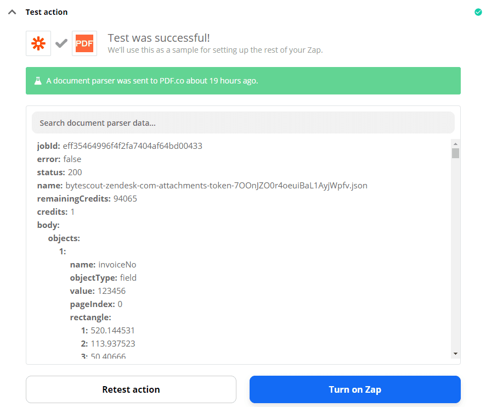The image size is (486, 407).
Task: Click the Turn on Zap button
Action: click(354, 389)
